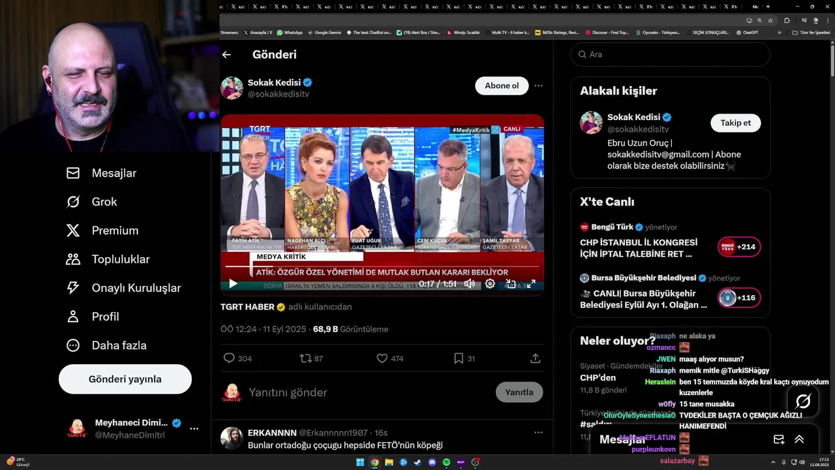Enter fullscreen on the video player
The image size is (835, 470).
531,284
